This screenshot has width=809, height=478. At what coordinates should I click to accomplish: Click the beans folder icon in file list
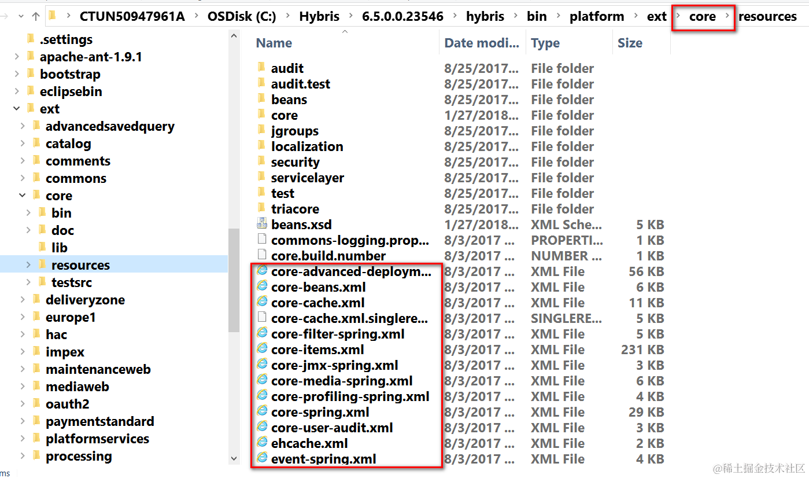pos(261,99)
